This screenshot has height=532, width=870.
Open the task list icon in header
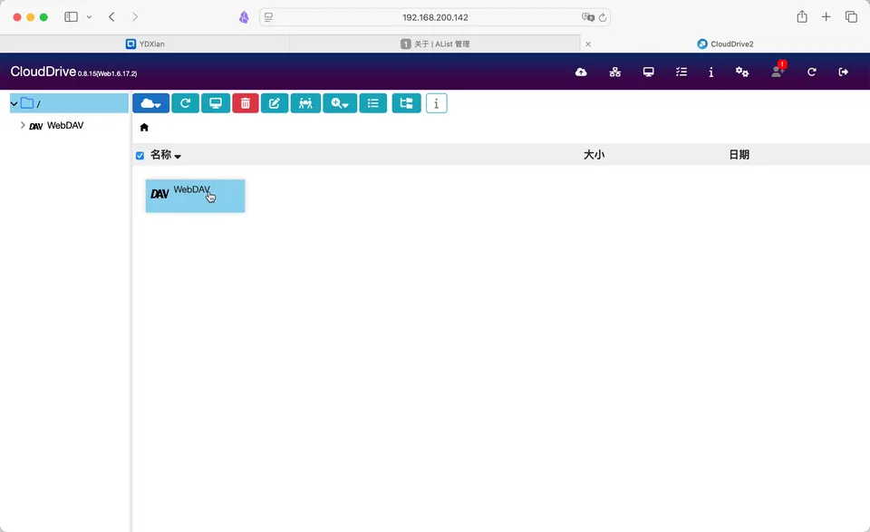tap(681, 73)
